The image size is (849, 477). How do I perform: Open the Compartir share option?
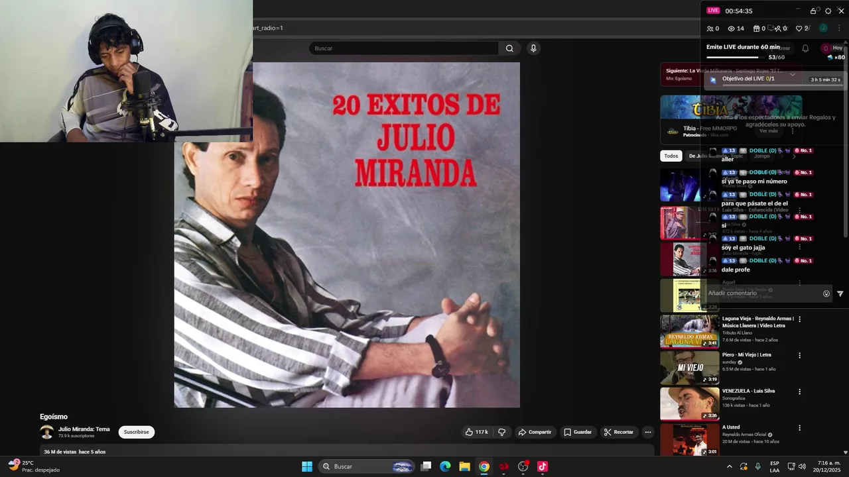(535, 432)
